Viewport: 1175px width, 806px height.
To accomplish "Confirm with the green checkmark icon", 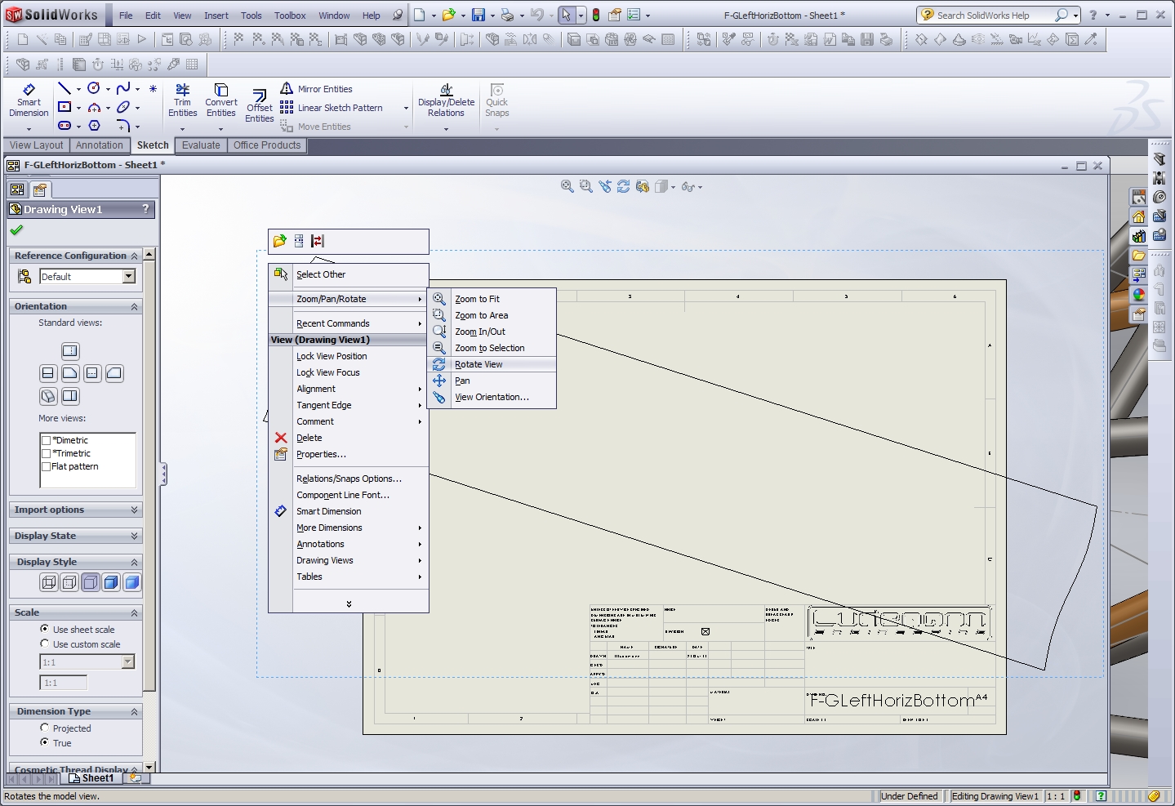I will click(16, 230).
